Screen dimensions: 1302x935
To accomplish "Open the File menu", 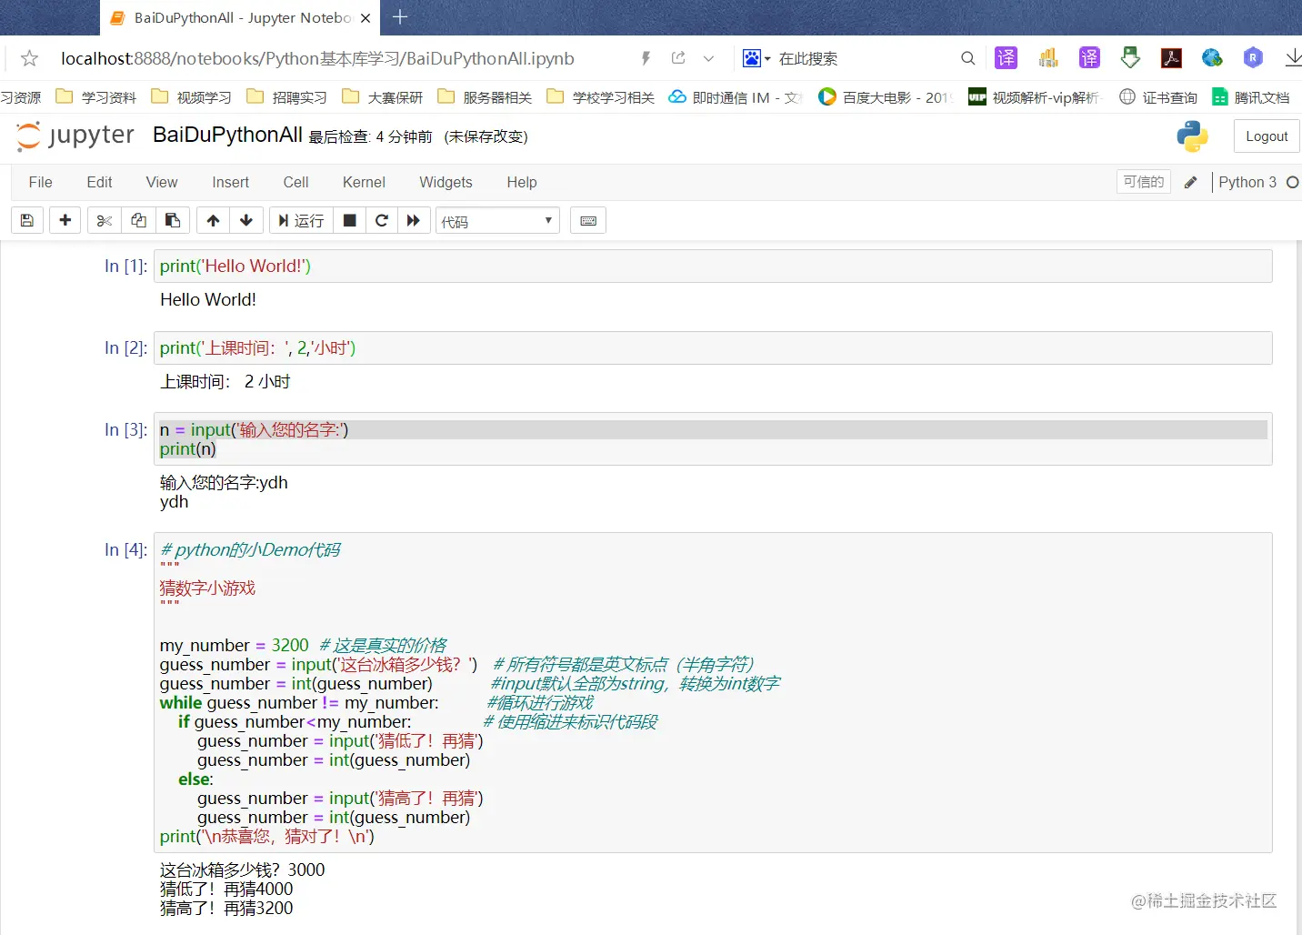I will pyautogui.click(x=41, y=182).
